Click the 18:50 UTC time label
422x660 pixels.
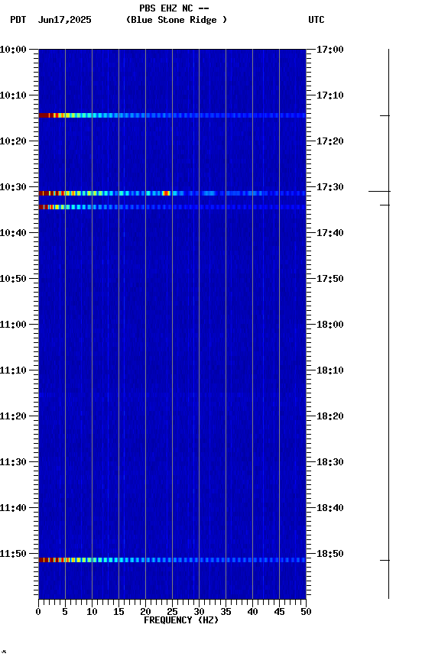coord(329,554)
